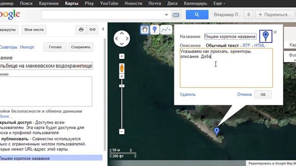The width and height of the screenshot is (296, 166).
Task: Pan the map left
Action: click(117, 39)
